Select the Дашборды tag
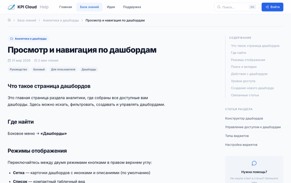Image resolution: width=291 pixels, height=183 pixels. click(x=89, y=69)
